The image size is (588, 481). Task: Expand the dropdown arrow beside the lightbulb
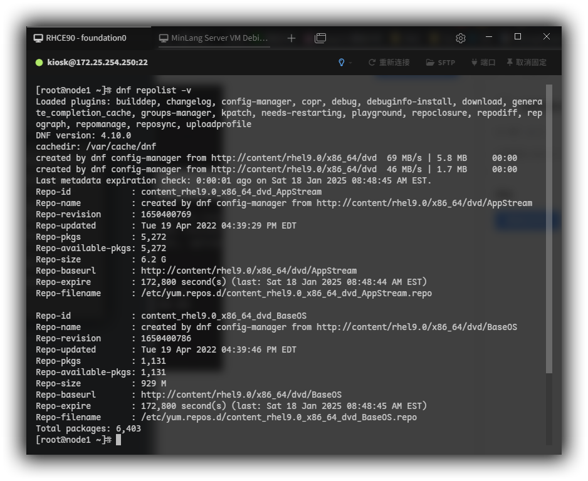350,63
